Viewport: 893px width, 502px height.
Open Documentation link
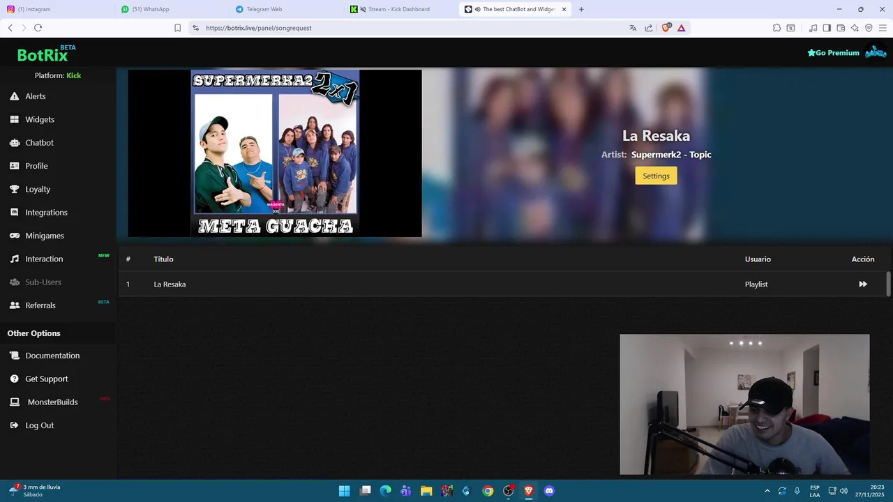pyautogui.click(x=52, y=356)
